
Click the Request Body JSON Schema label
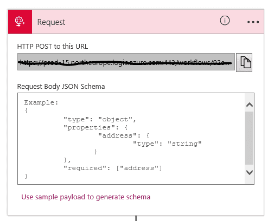61,87
